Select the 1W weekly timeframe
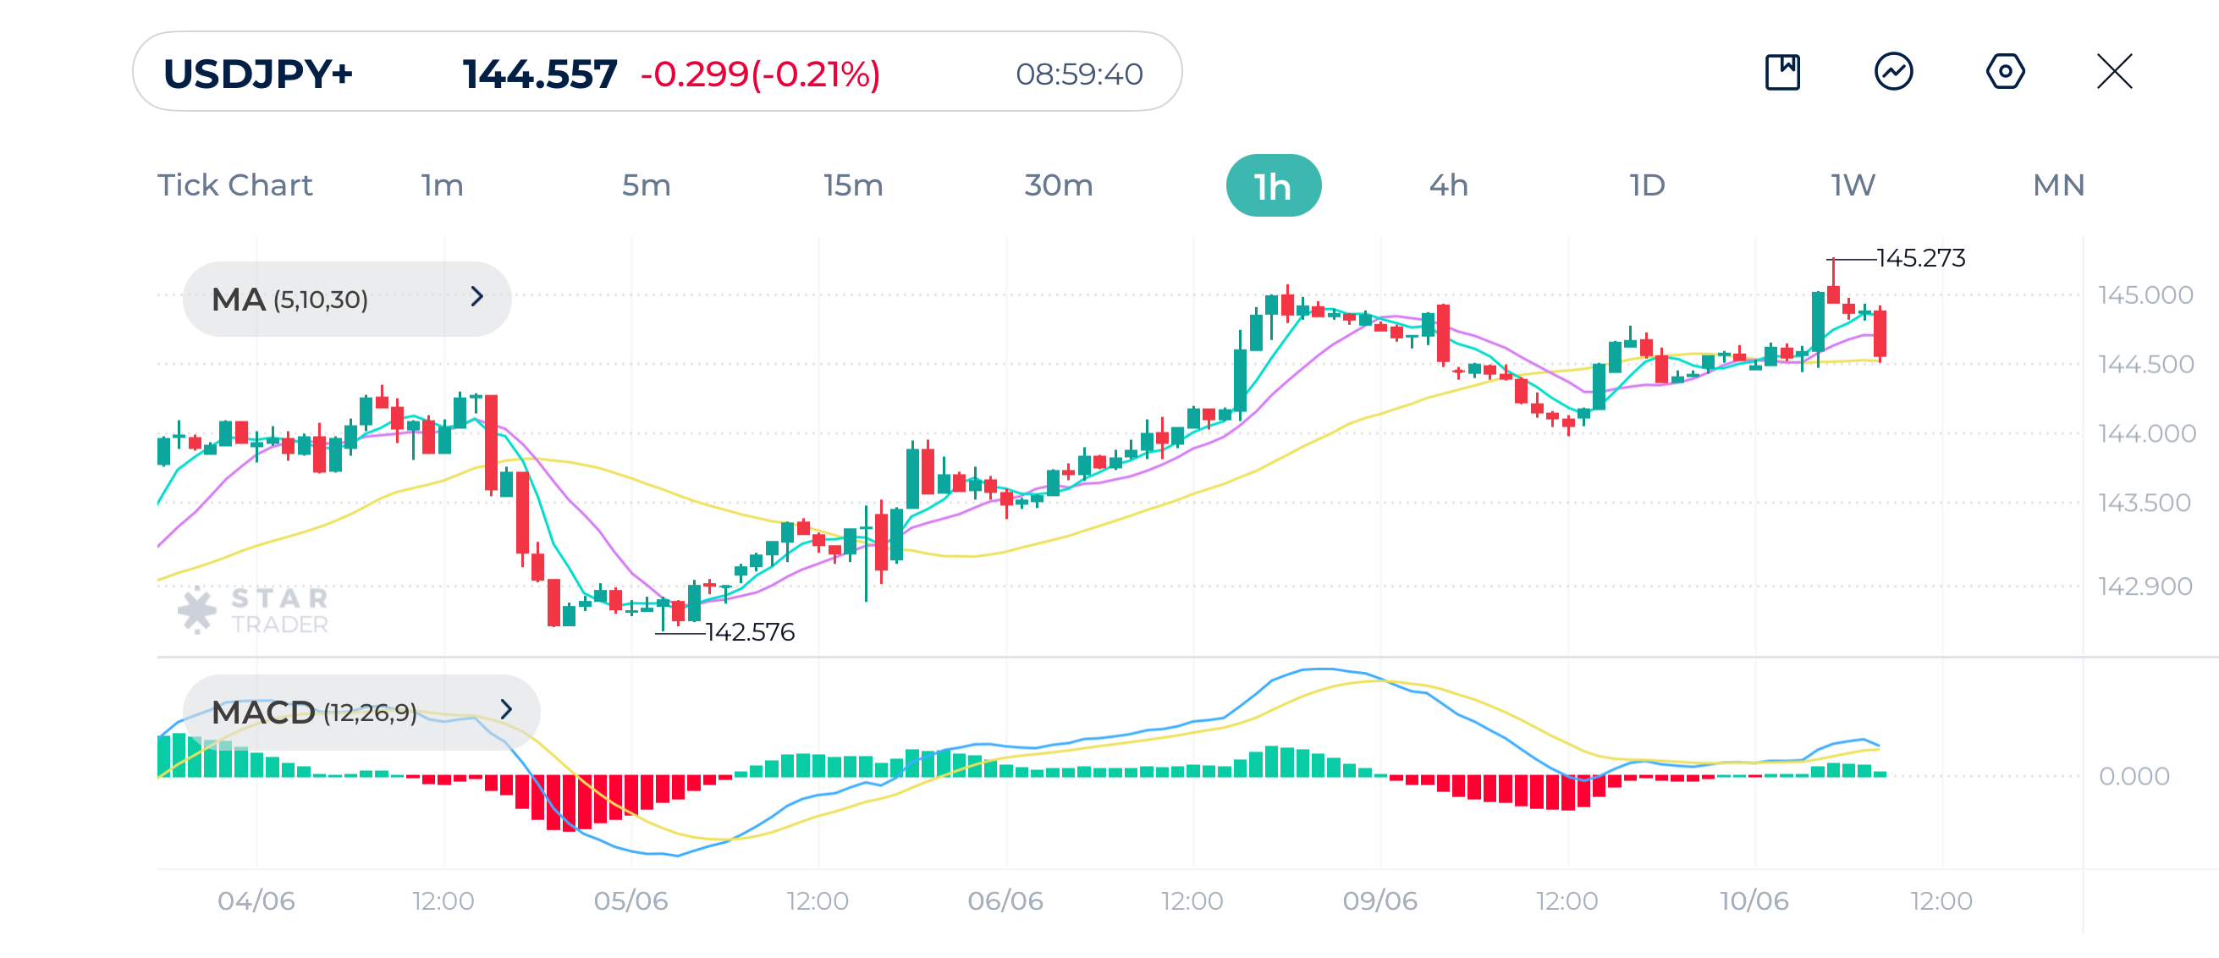This screenshot has height=958, width=2219. (1853, 184)
